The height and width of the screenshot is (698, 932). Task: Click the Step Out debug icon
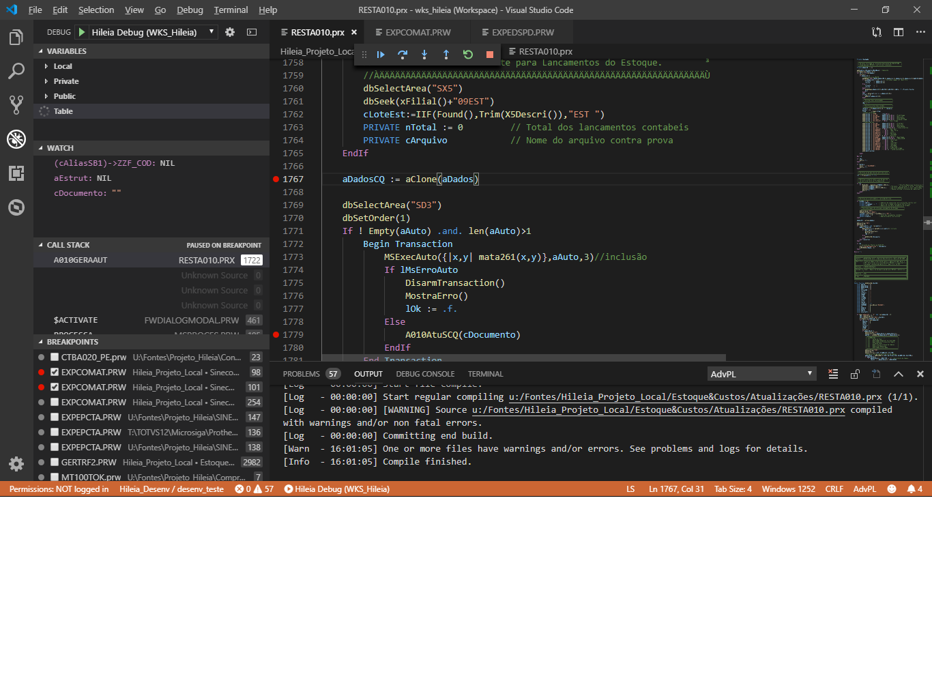446,55
